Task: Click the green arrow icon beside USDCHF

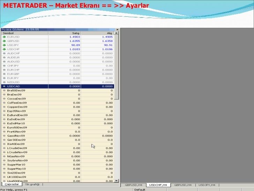Action: (x=4, y=49)
